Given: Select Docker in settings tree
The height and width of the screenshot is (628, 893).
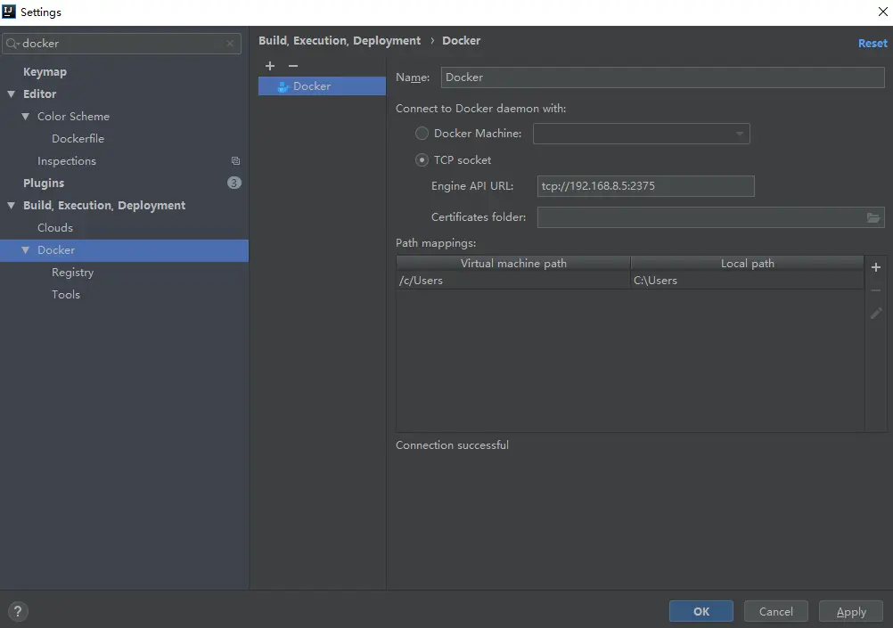Looking at the screenshot, I should (x=124, y=250).
